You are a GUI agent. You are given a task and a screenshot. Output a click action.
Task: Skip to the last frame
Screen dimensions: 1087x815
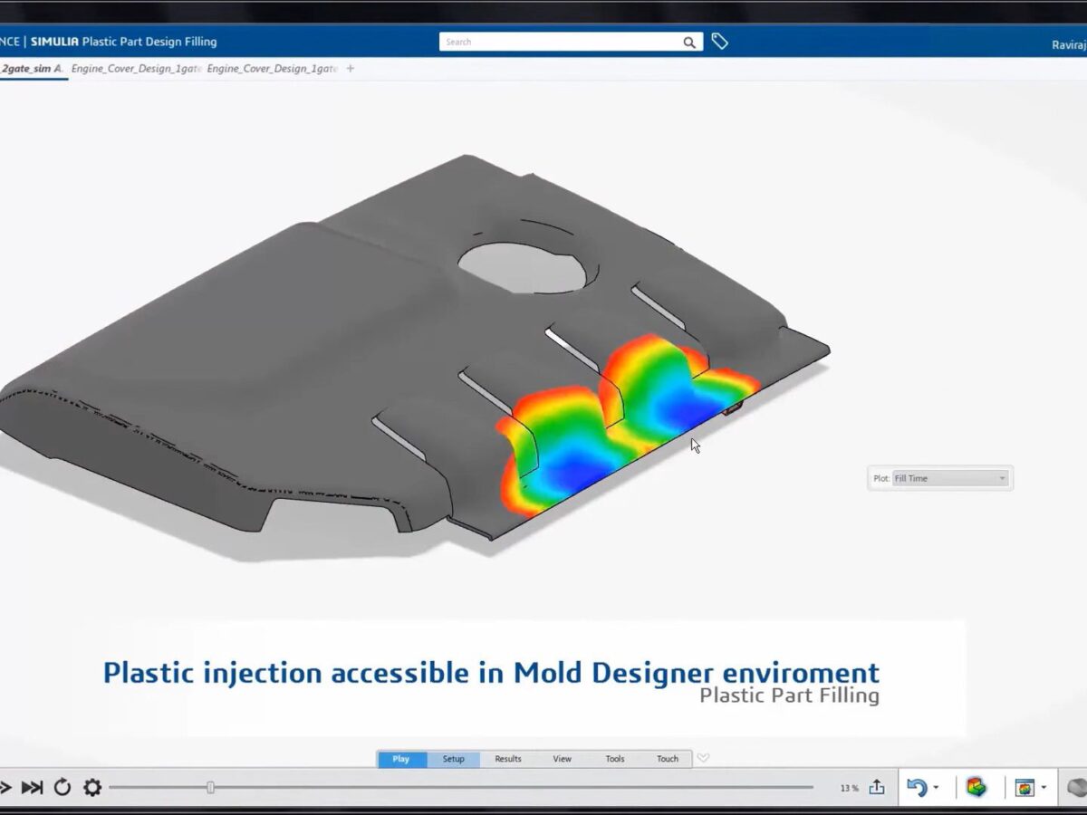click(32, 788)
